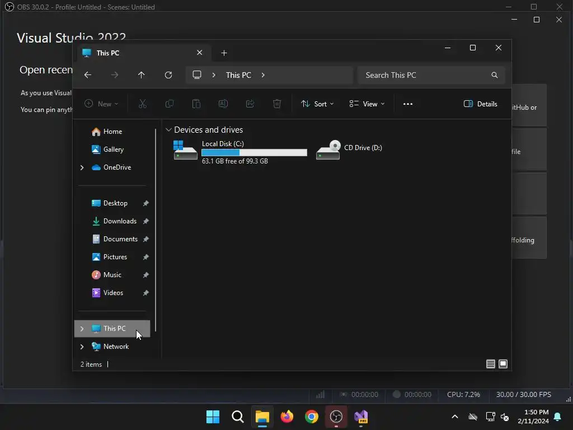Viewport: 573px width, 430px height.
Task: Click the Copy icon in toolbar
Action: click(x=169, y=104)
